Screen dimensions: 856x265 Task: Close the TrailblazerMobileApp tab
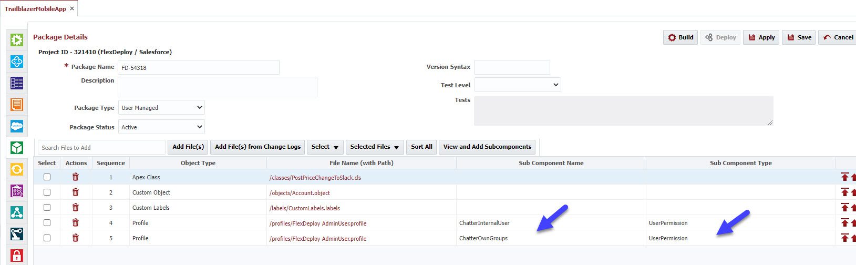pos(72,8)
